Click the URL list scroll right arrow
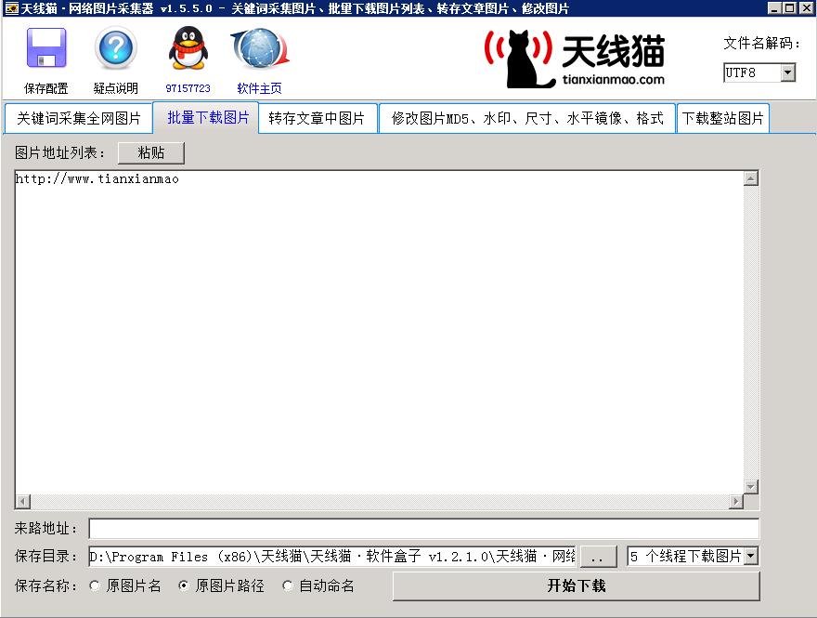Screen dimensions: 817x618 click(735, 502)
